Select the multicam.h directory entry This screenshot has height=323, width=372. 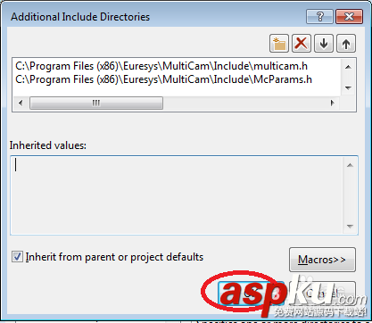161,66
